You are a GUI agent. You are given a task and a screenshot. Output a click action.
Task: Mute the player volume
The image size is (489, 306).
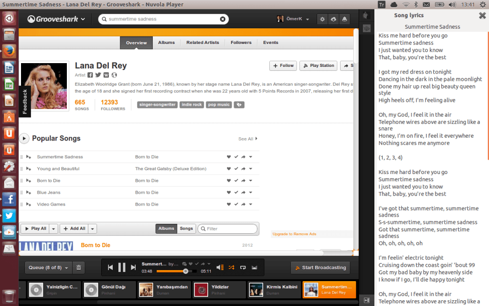click(x=220, y=267)
